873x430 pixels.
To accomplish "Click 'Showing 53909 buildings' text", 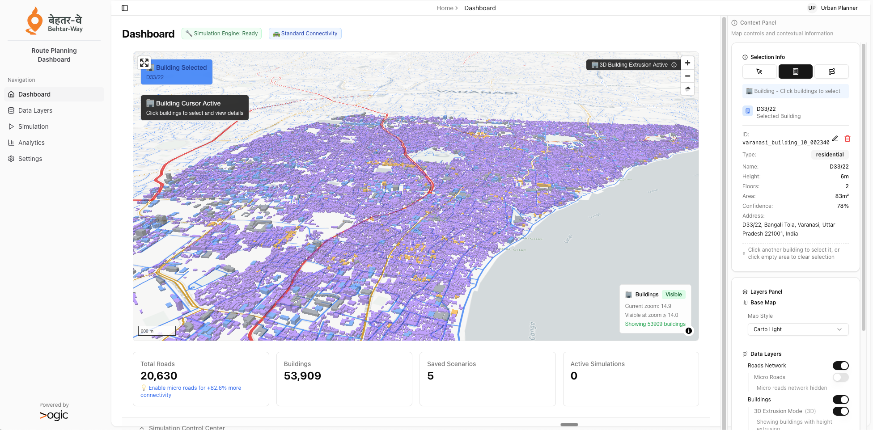I will point(655,324).
